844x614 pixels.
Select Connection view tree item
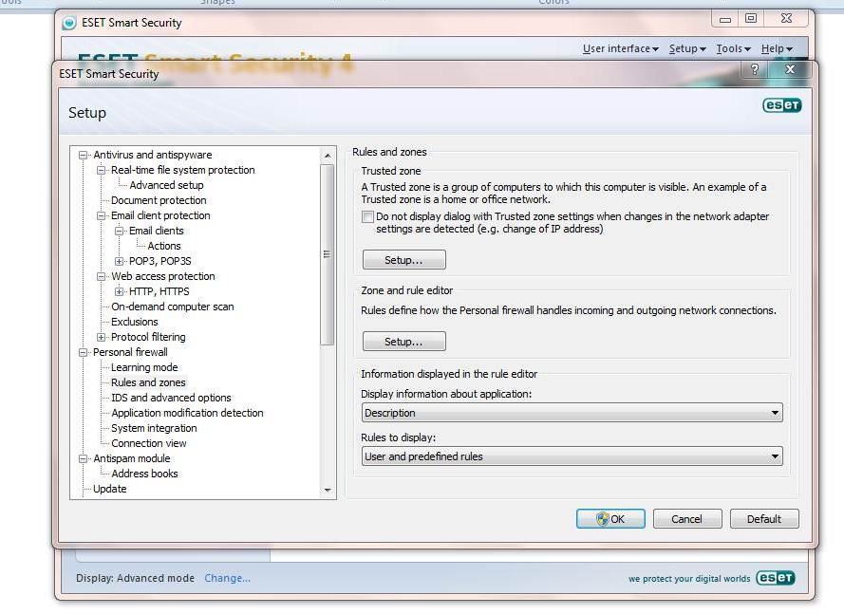coord(148,443)
